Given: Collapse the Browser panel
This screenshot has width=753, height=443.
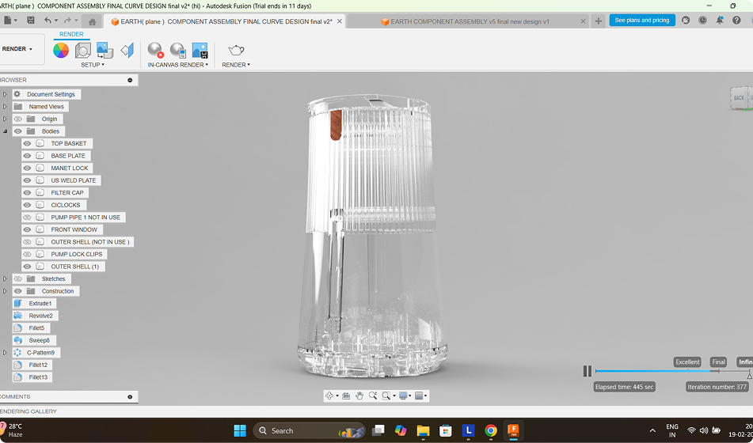Looking at the screenshot, I should click(x=130, y=80).
